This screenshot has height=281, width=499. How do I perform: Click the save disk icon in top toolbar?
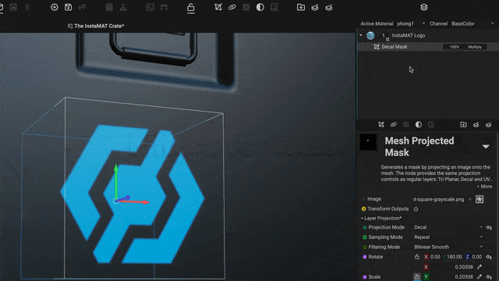(68, 7)
